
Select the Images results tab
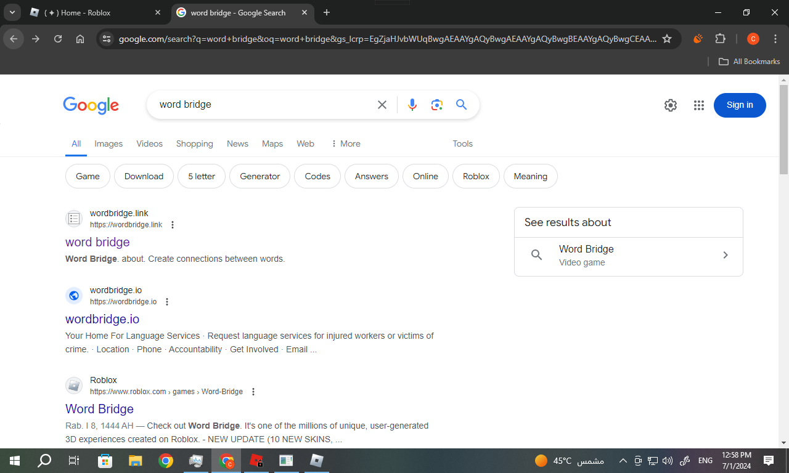coord(108,144)
